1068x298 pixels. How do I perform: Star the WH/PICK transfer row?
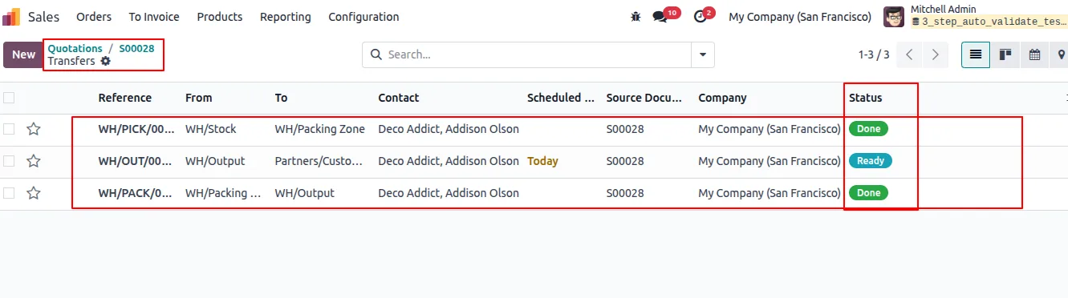[34, 129]
